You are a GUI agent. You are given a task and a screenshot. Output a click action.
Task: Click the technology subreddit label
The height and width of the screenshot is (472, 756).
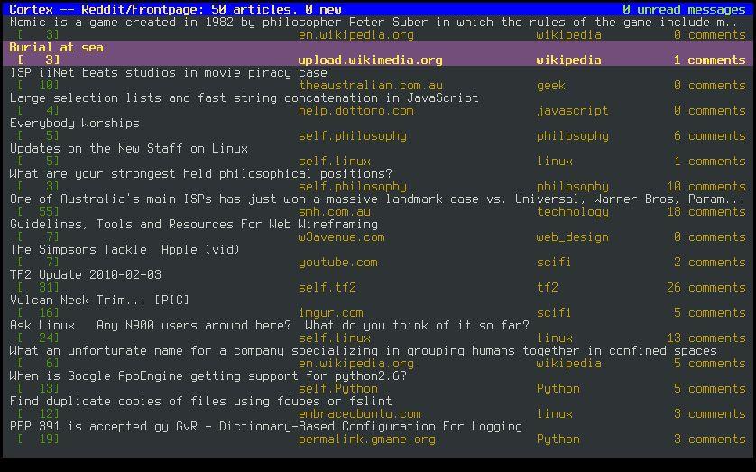click(x=572, y=212)
